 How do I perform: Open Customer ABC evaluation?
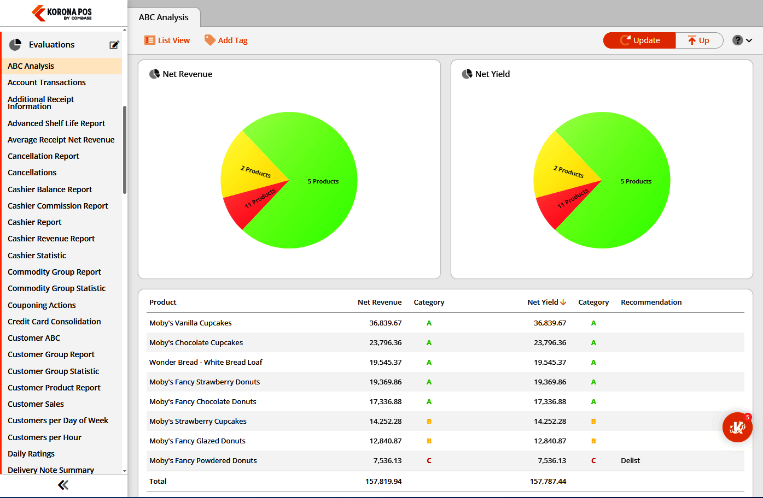pyautogui.click(x=34, y=338)
